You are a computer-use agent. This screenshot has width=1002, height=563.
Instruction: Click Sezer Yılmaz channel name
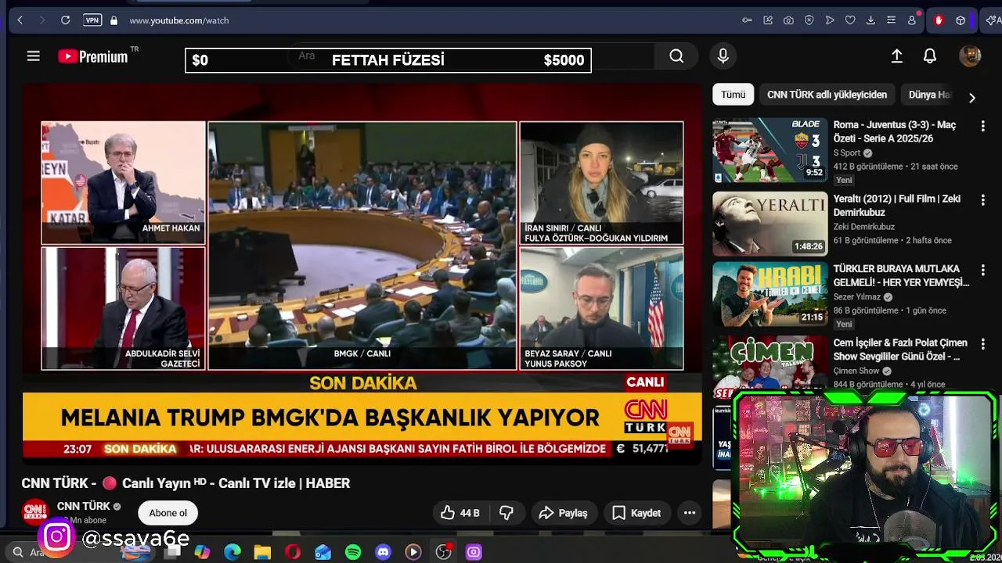coord(857,297)
